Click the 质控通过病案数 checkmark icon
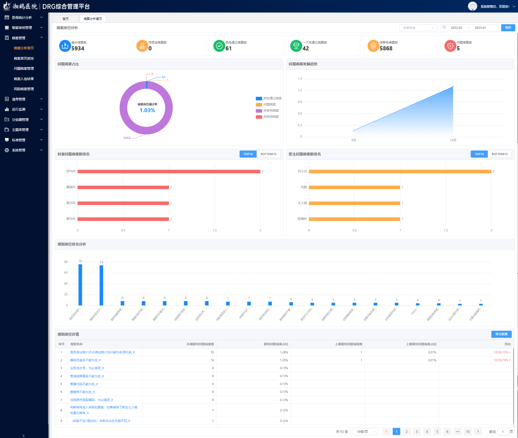 pyautogui.click(x=219, y=46)
